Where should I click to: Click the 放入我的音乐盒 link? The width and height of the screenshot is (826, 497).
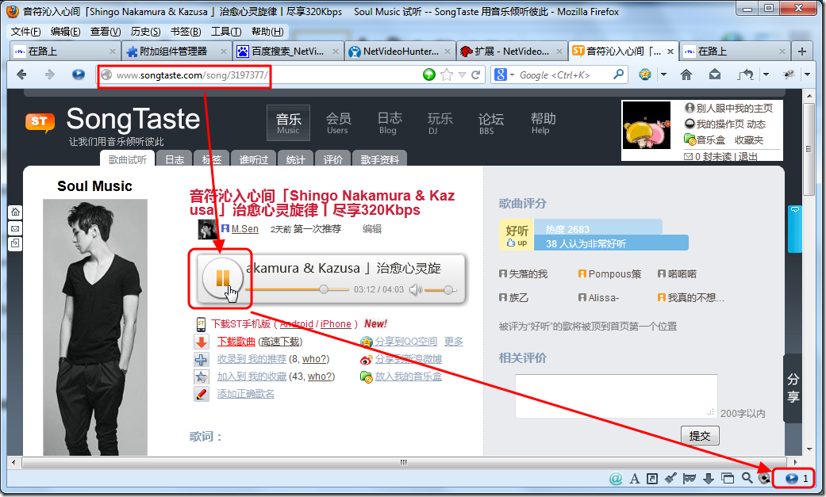click(x=409, y=377)
